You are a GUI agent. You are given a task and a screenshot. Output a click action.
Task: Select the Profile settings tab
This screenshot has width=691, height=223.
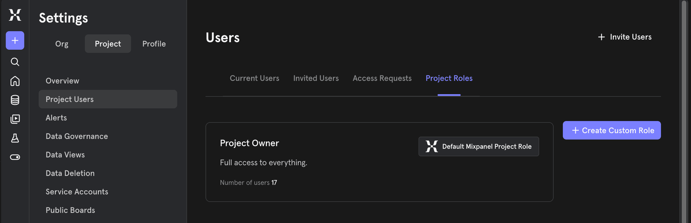point(154,44)
